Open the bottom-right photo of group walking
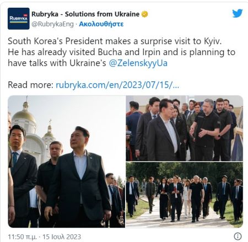The image size is (248, 242). pos(185,195)
